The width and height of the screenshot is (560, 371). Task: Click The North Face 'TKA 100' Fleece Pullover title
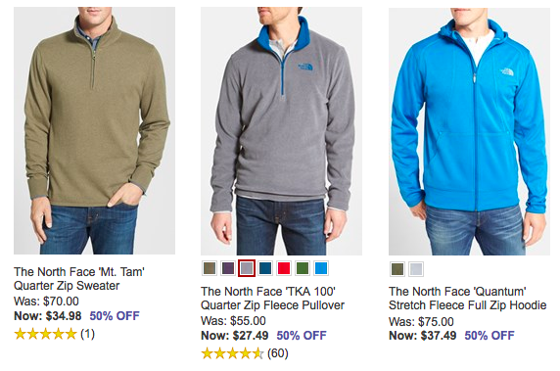272,299
